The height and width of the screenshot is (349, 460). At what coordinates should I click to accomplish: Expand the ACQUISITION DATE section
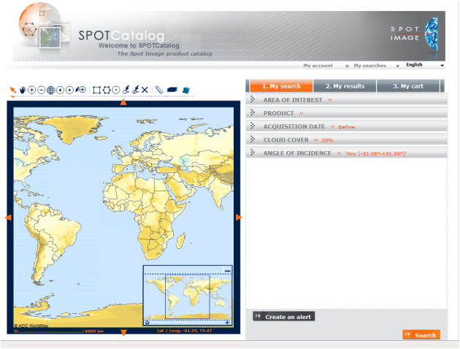(x=347, y=127)
